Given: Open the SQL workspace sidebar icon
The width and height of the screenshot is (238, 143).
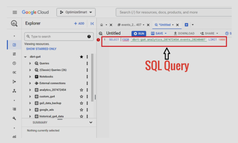Looking at the screenshot, I should (x=14, y=45).
